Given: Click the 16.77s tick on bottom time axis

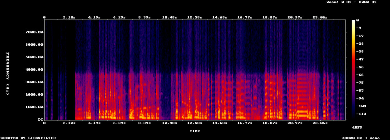Looking at the screenshot, I should point(245,123).
